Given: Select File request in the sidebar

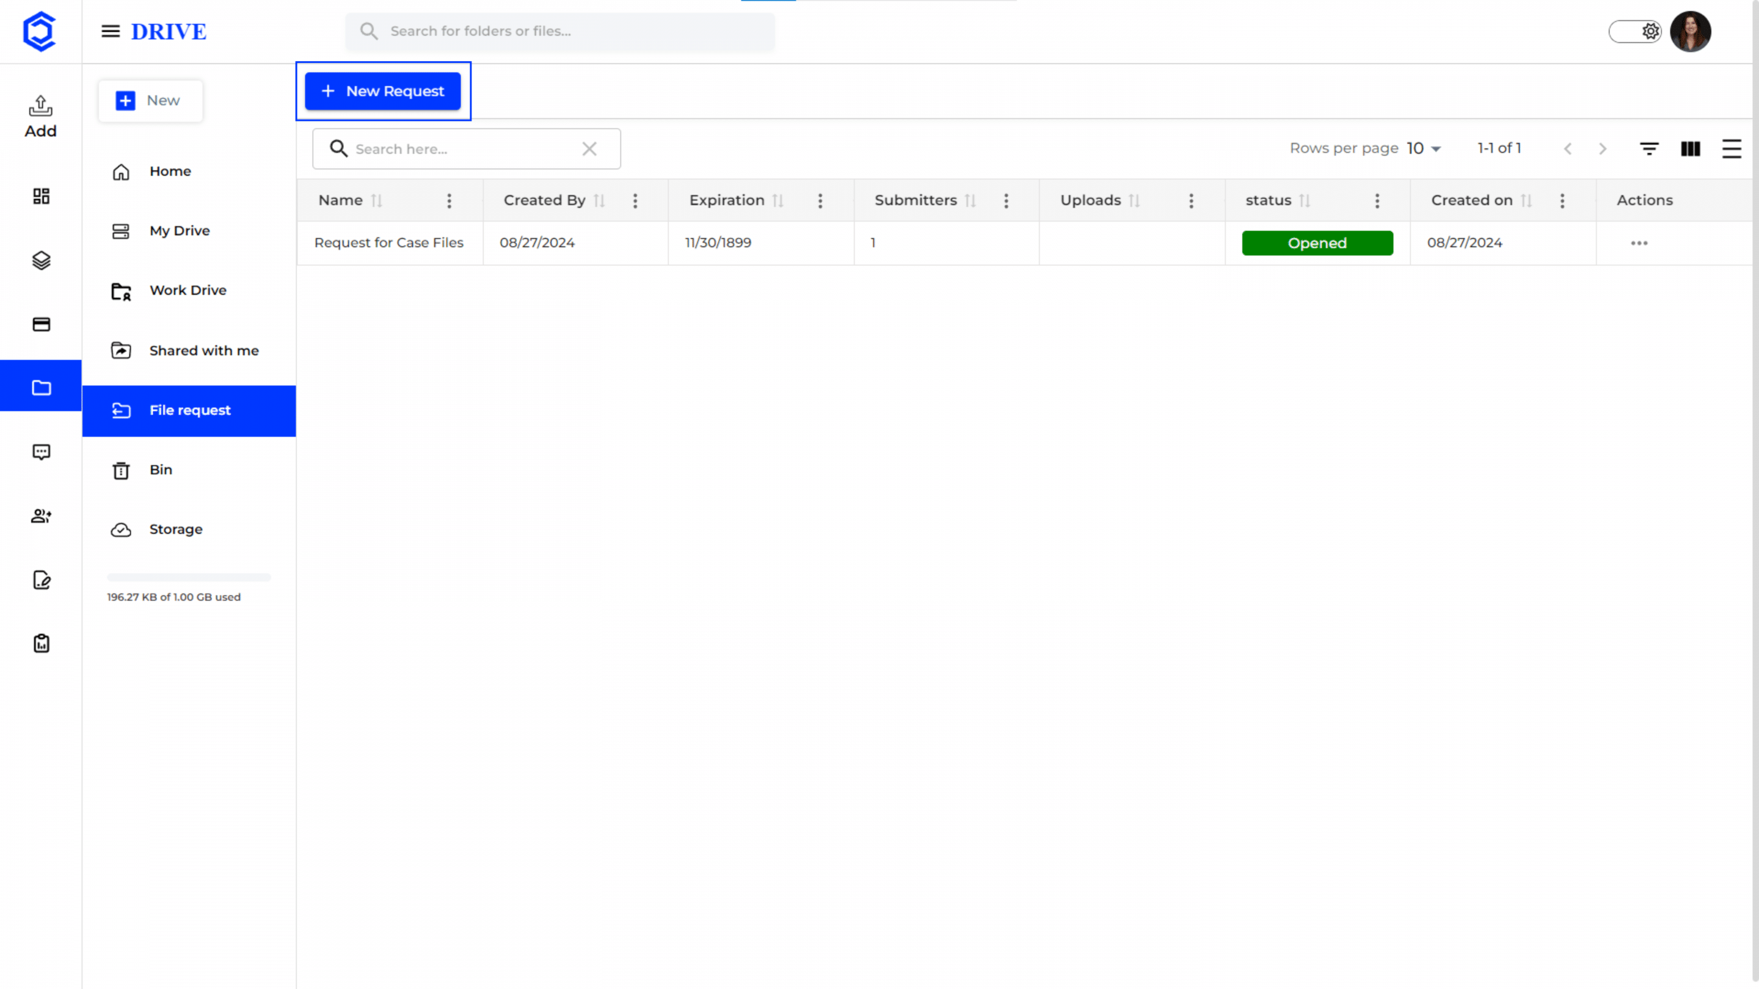Looking at the screenshot, I should (189, 410).
